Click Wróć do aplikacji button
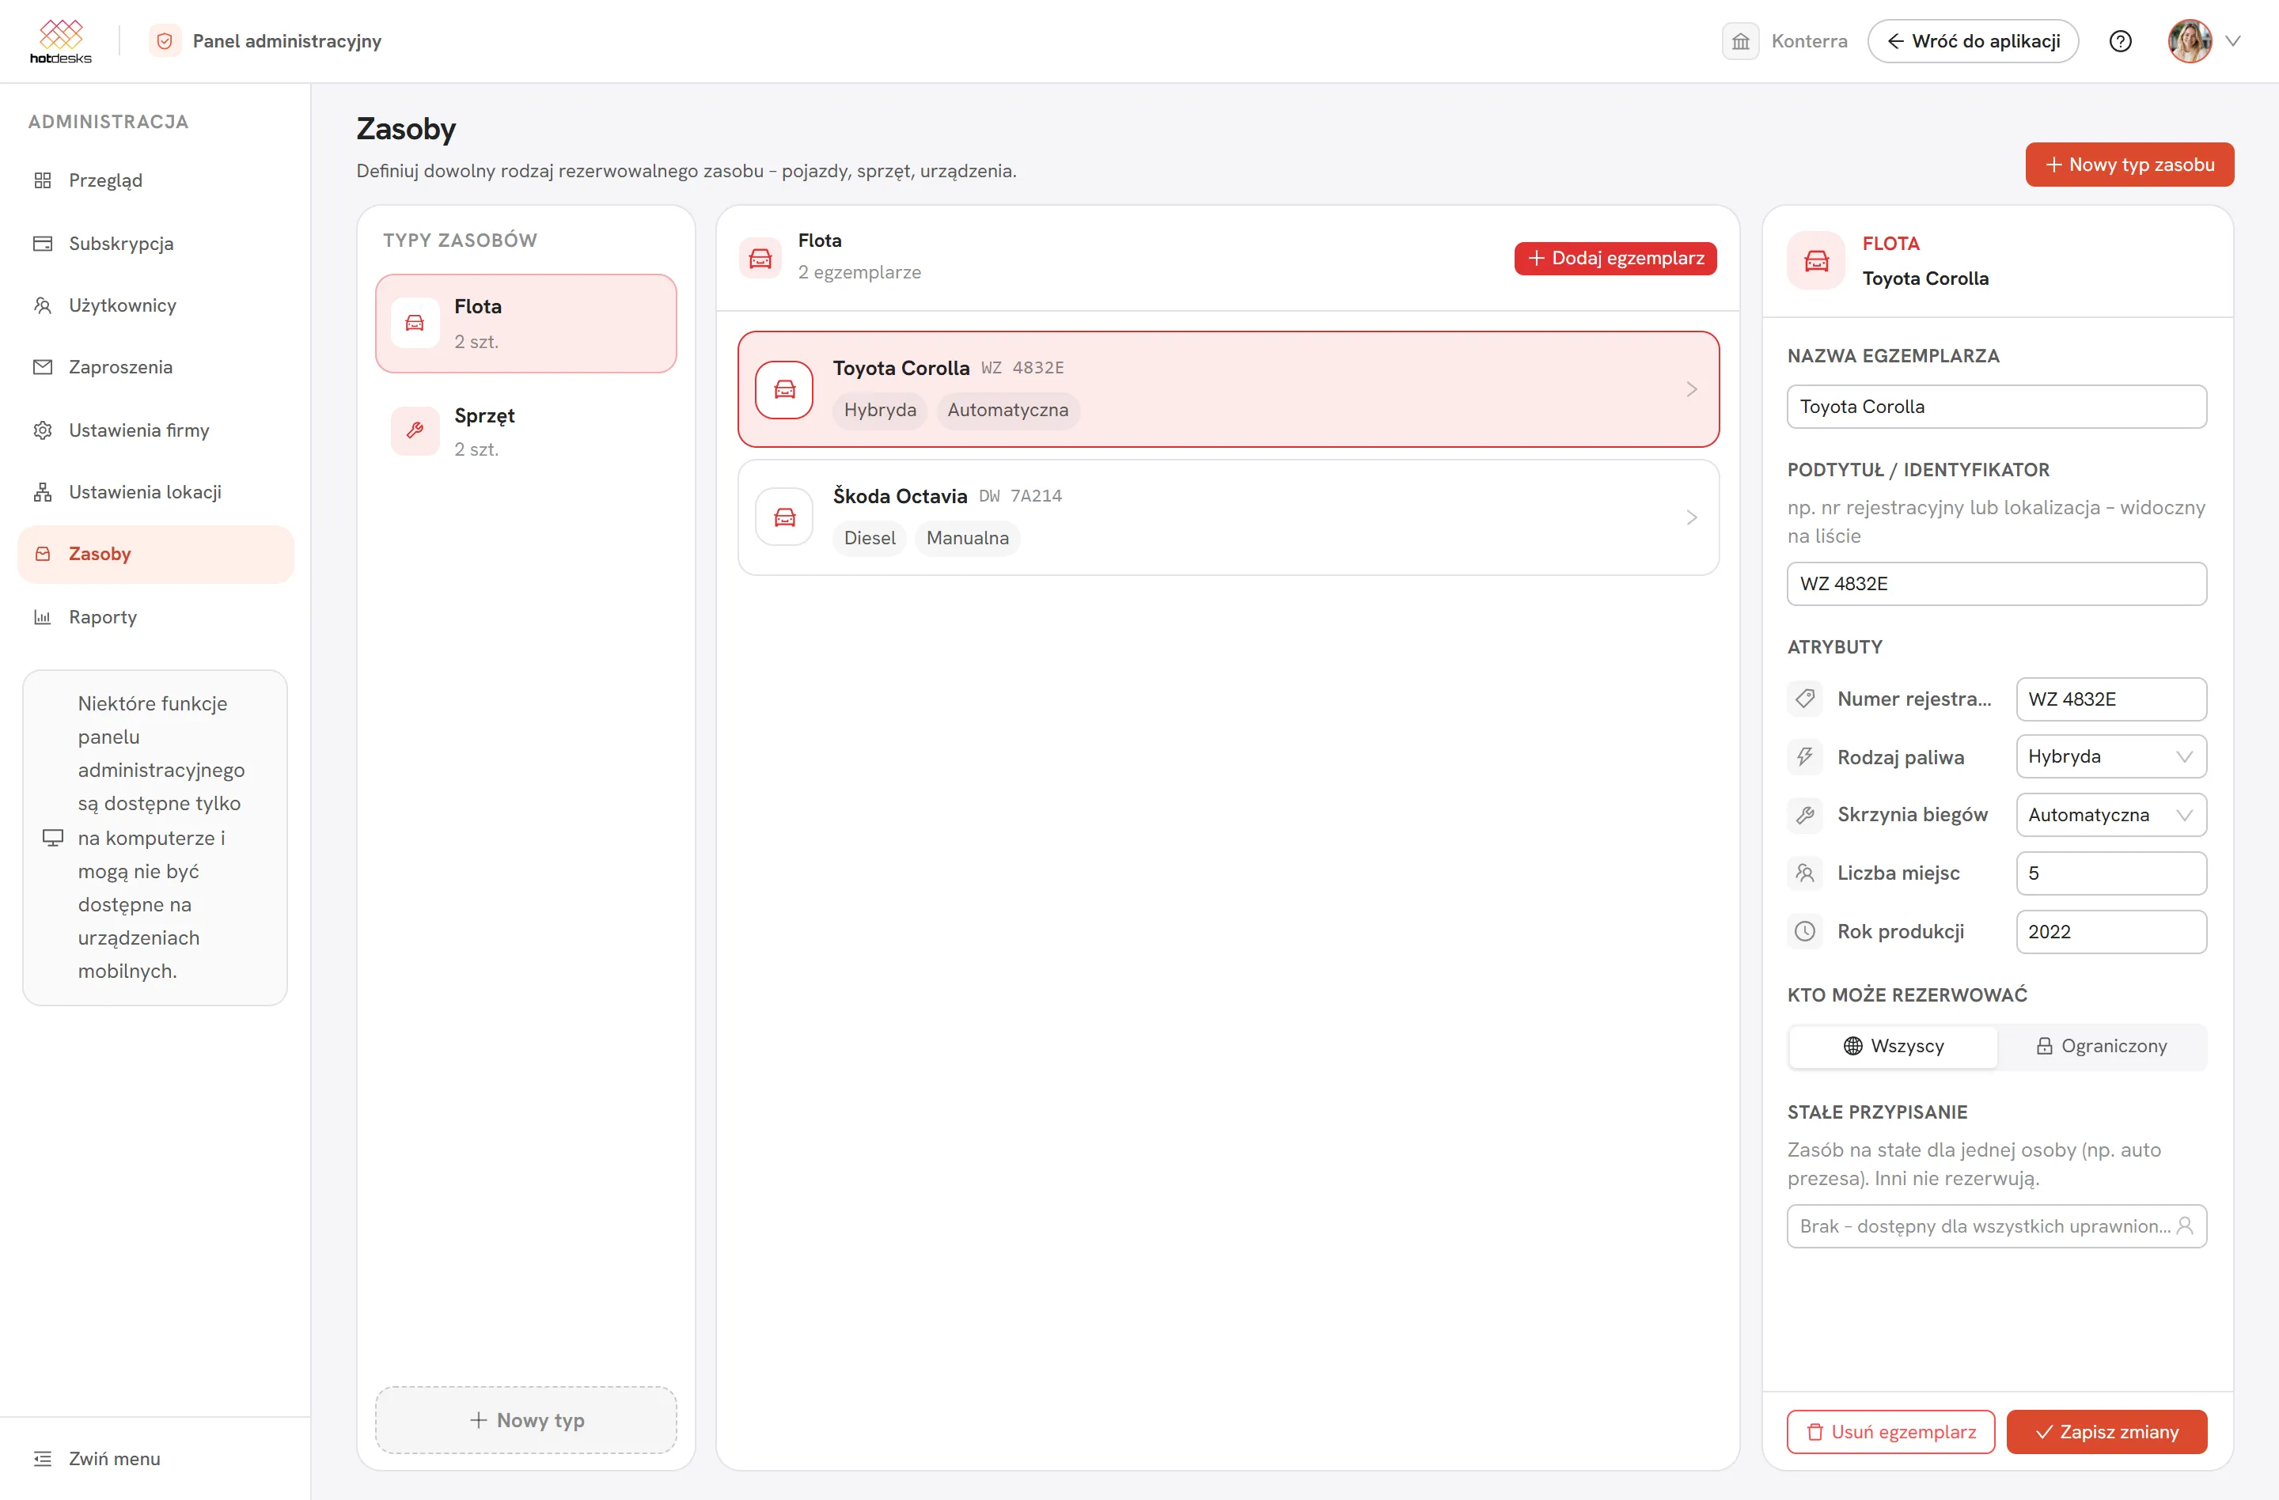The image size is (2279, 1500). pyautogui.click(x=1972, y=41)
